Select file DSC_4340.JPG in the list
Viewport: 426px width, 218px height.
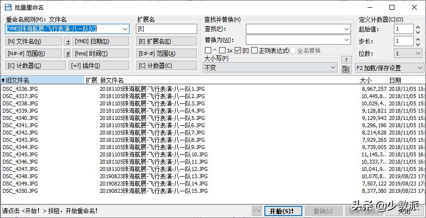[20, 118]
